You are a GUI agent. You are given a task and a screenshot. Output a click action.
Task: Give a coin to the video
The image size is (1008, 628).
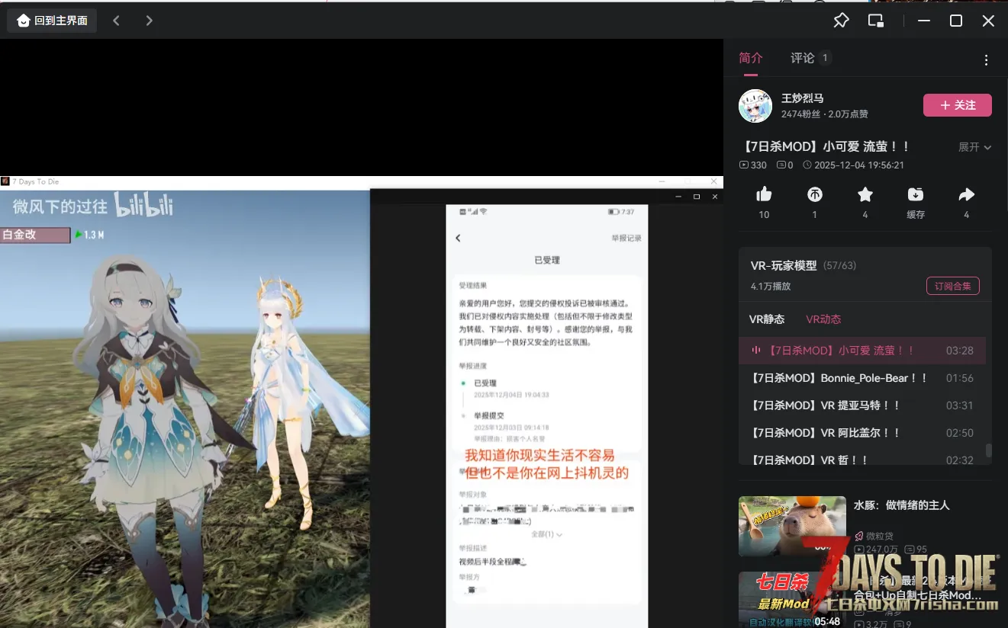[814, 195]
